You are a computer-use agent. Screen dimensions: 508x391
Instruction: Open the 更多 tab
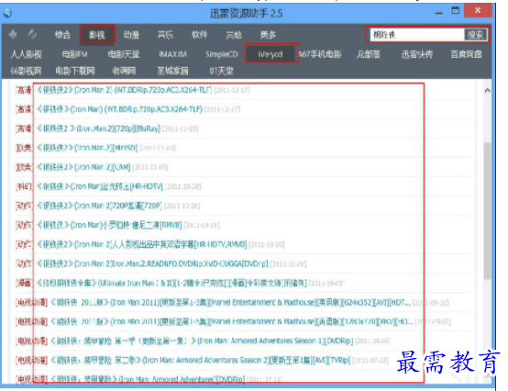(x=268, y=35)
